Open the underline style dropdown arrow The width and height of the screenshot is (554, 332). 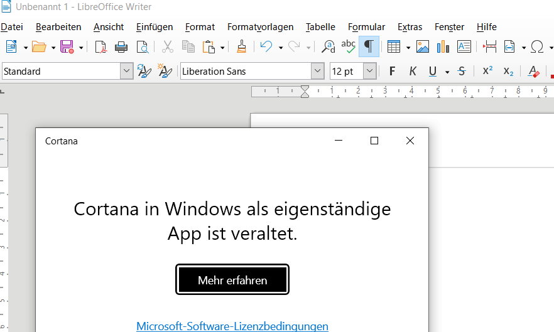[447, 72]
